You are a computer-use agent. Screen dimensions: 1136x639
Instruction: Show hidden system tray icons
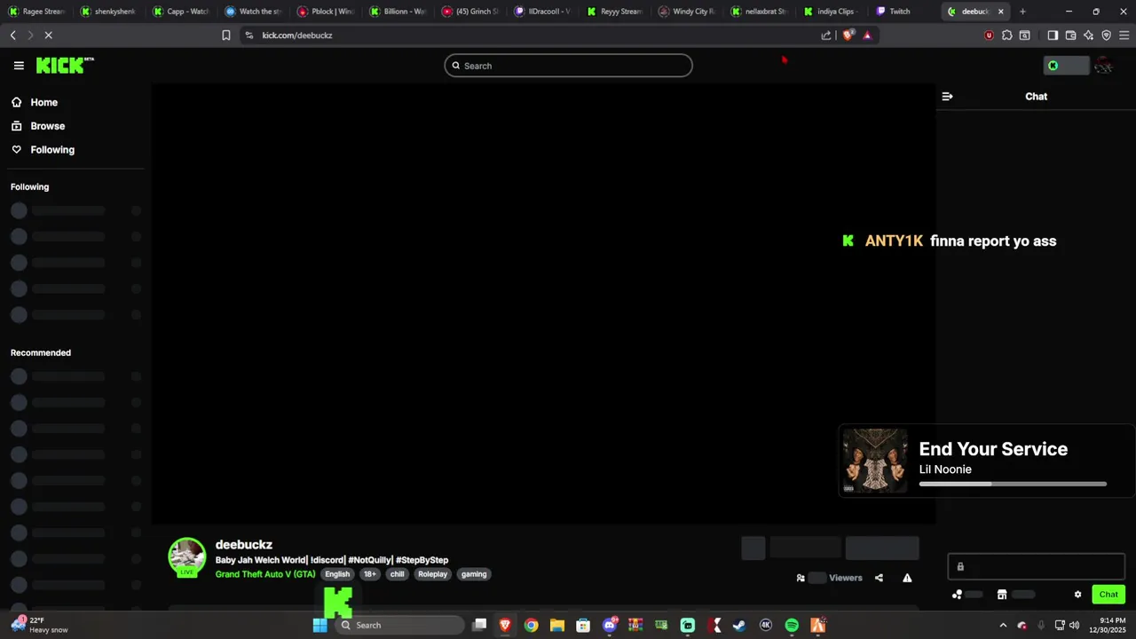tap(1003, 625)
